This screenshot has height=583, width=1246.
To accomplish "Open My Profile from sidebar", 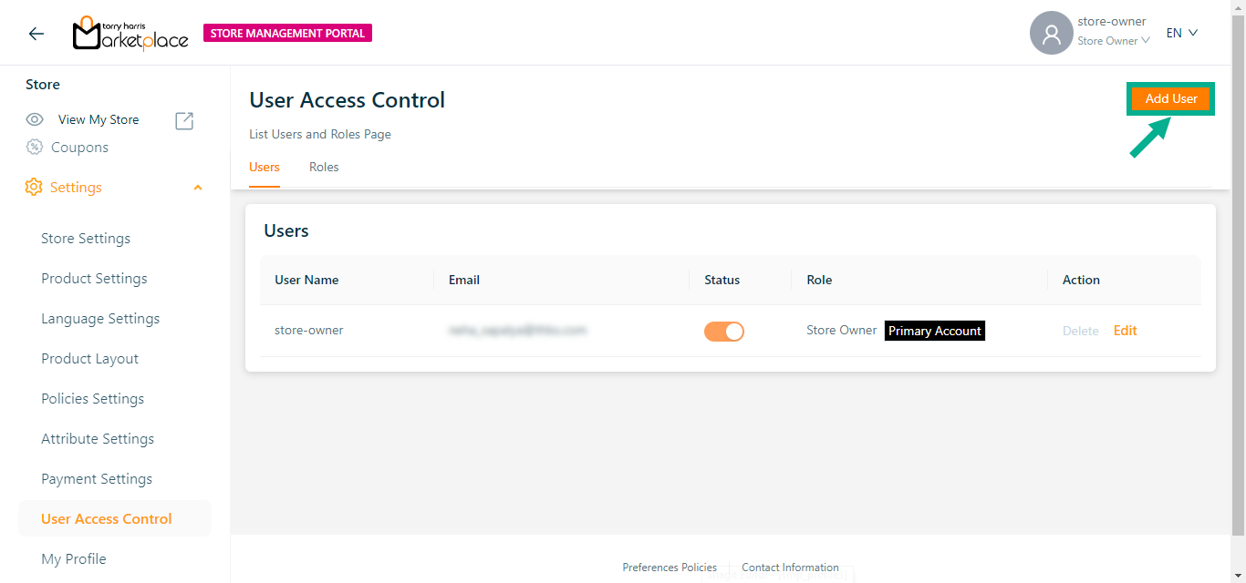I will pyautogui.click(x=74, y=559).
